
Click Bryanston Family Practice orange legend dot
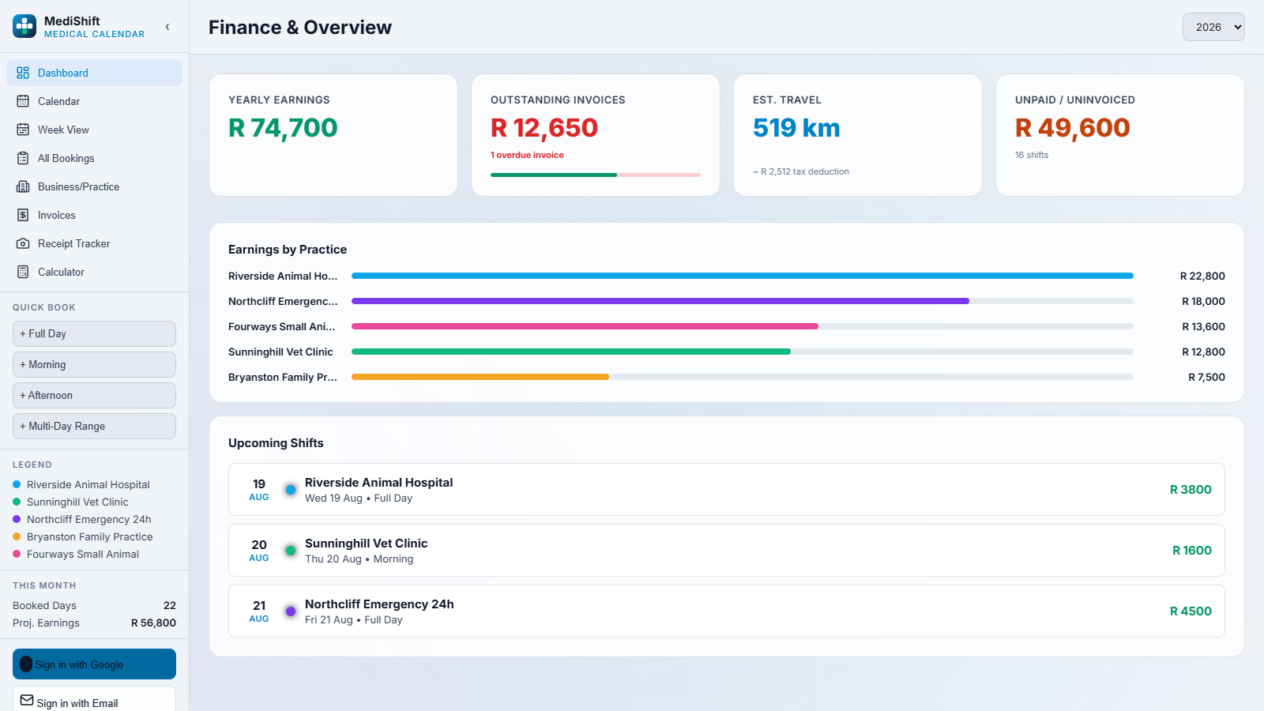pyautogui.click(x=17, y=536)
